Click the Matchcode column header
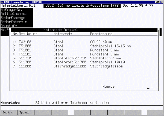The height and width of the screenshot is (116, 164). 63,34
